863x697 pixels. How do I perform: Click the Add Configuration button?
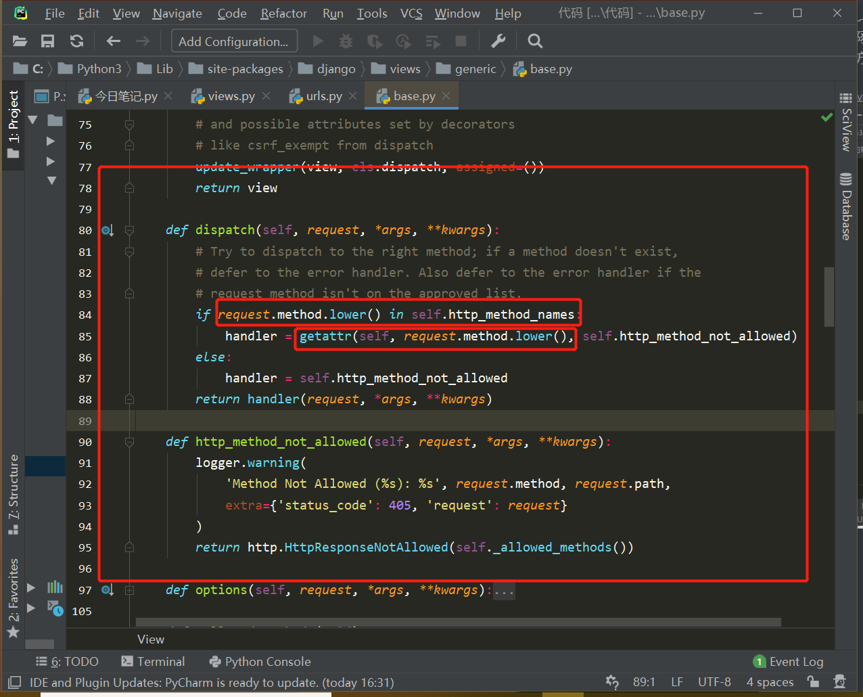234,41
